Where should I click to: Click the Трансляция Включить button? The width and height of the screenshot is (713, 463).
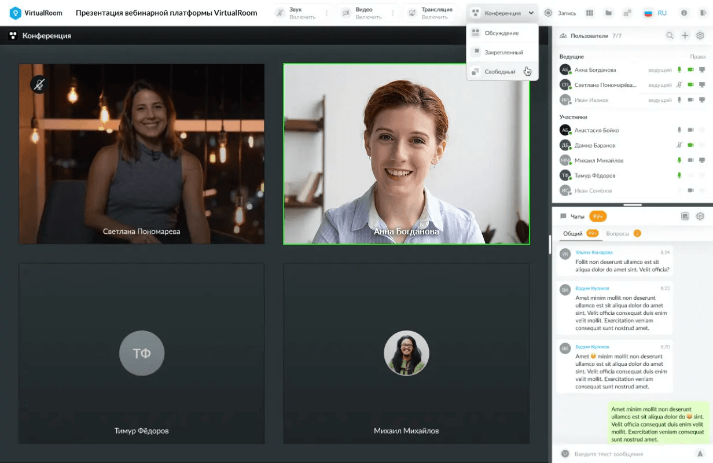coord(431,13)
